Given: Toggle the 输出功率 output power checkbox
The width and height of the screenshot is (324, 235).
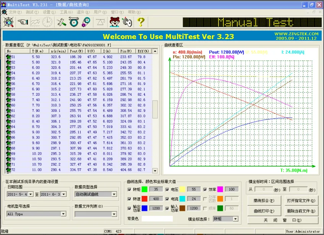Looking at the screenshot, I should [130, 209].
